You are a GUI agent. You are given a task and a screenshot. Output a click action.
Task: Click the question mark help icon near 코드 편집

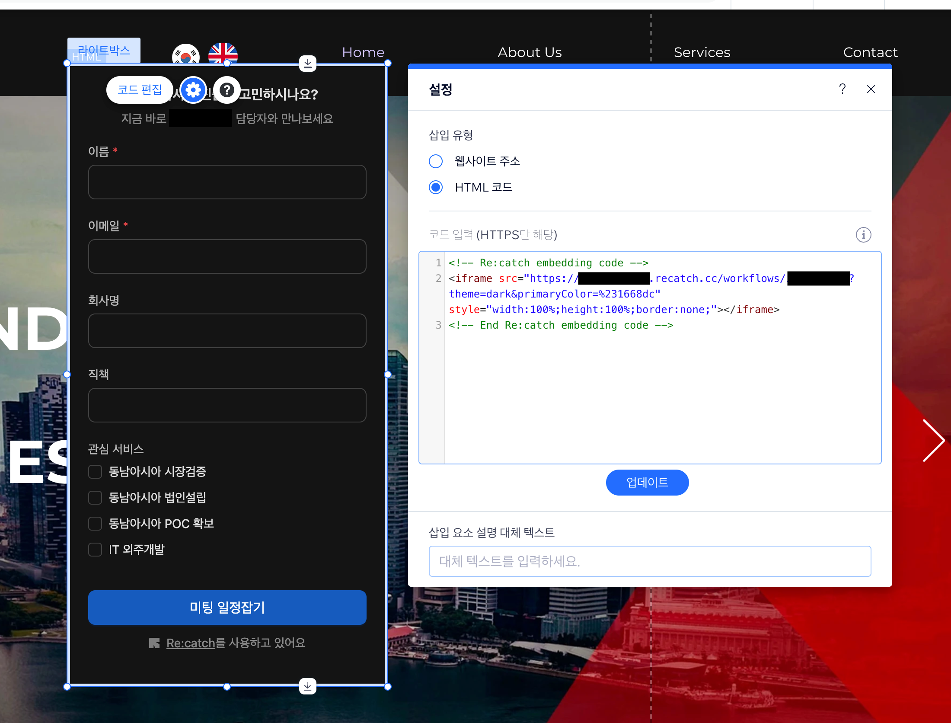pyautogui.click(x=227, y=90)
